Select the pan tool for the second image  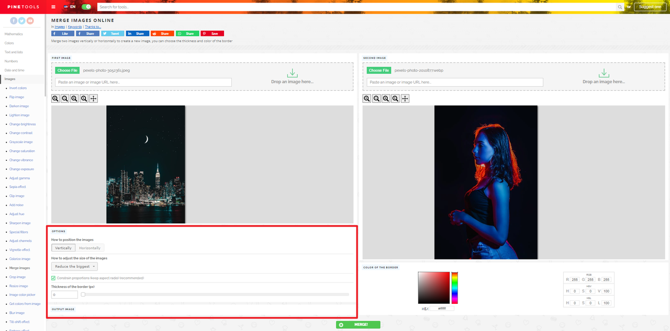[x=405, y=99]
